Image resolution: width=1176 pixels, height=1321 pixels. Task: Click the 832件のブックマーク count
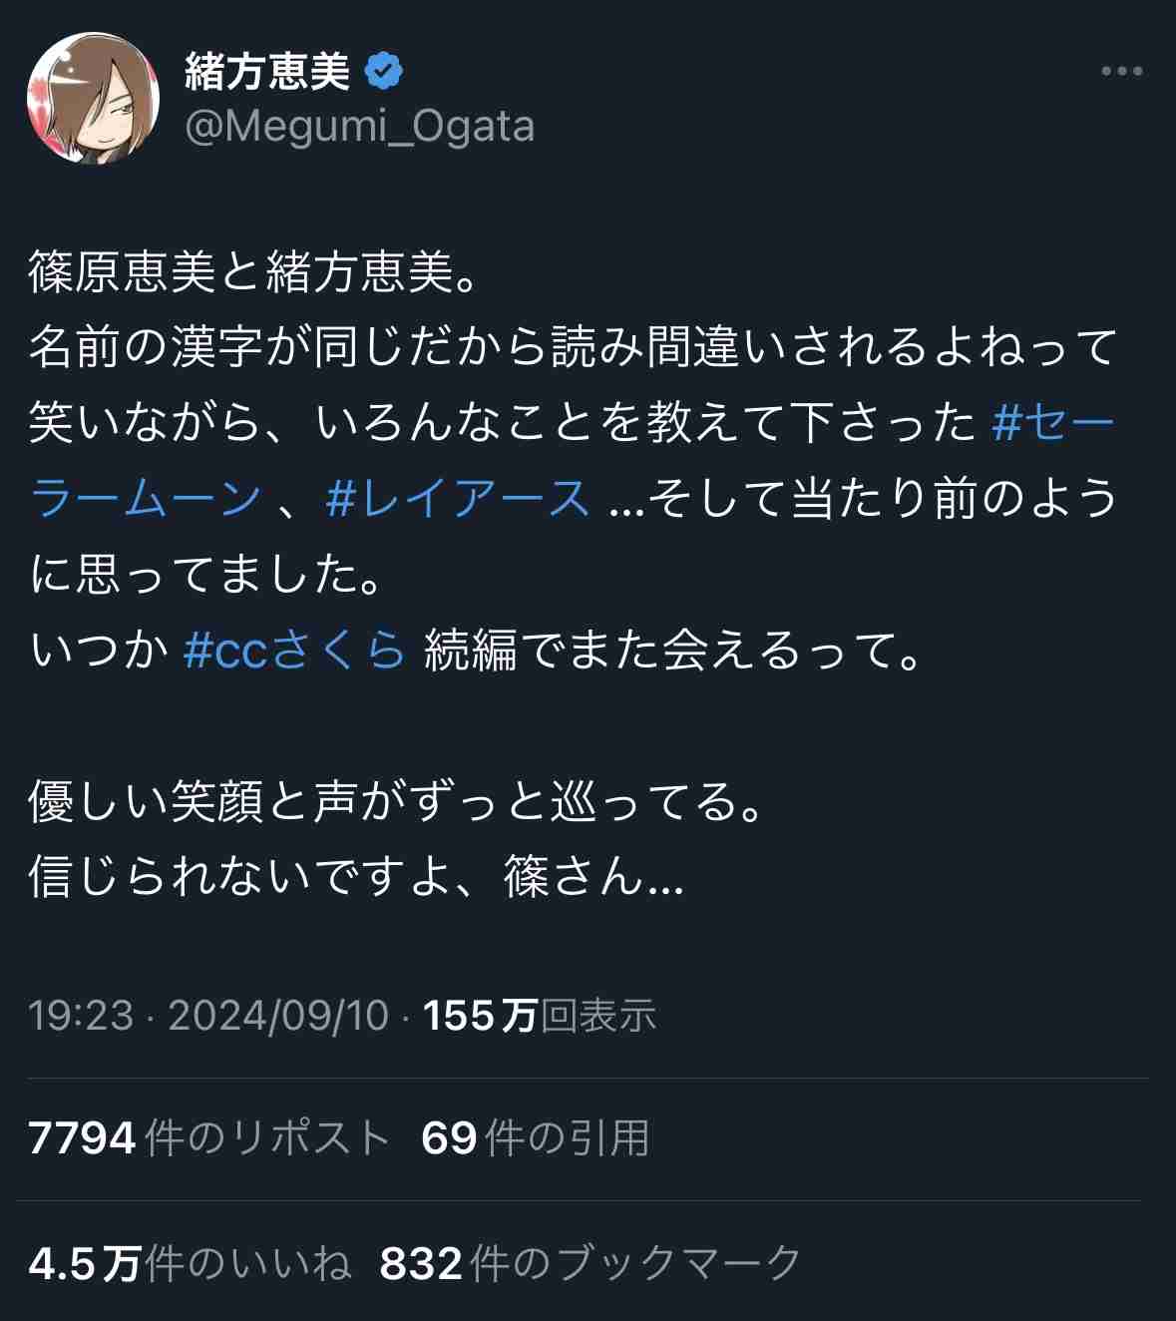coord(591,1264)
